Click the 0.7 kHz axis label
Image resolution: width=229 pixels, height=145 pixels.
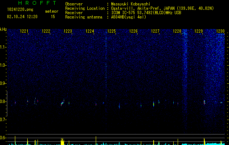click(3, 120)
